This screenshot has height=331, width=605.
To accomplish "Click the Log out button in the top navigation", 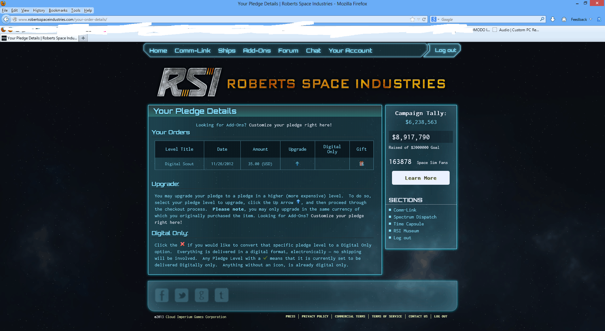I will pyautogui.click(x=445, y=50).
